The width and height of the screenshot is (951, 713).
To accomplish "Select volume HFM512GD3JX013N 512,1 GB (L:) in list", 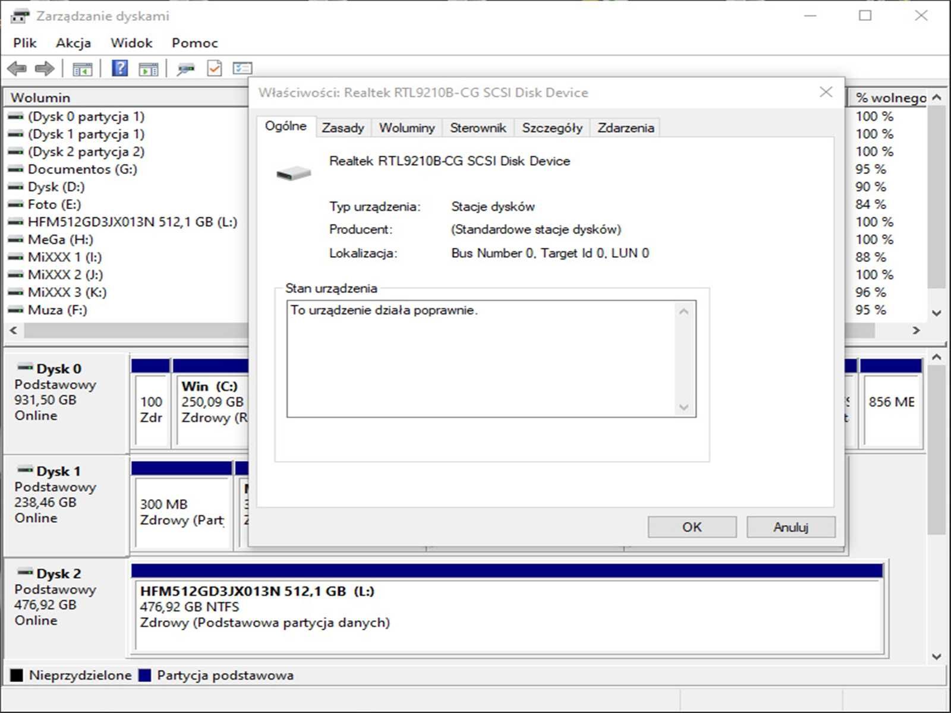I will 132,222.
